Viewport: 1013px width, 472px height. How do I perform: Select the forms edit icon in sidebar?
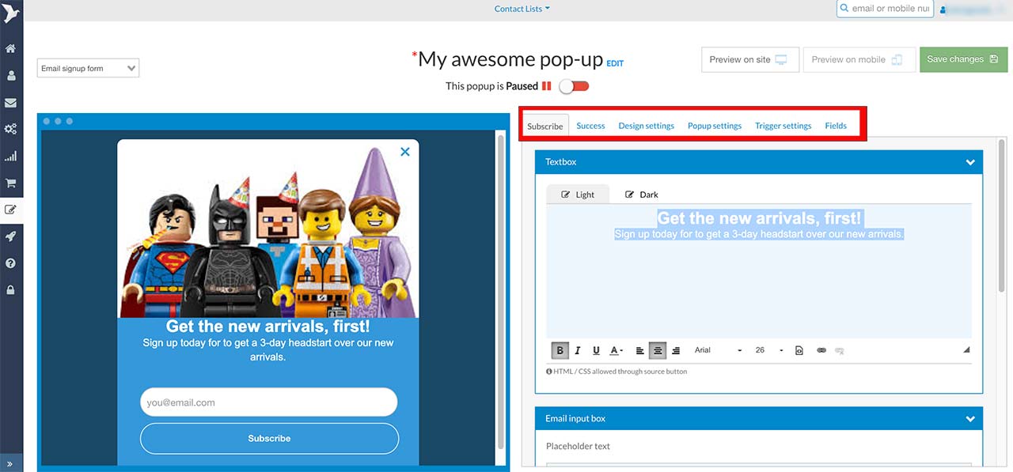point(11,210)
